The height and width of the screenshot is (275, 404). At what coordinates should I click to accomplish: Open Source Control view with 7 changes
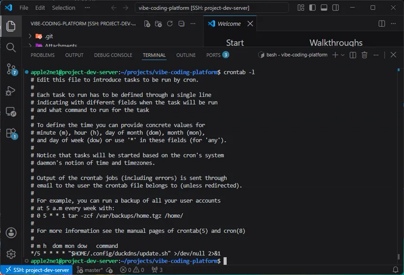(x=11, y=69)
